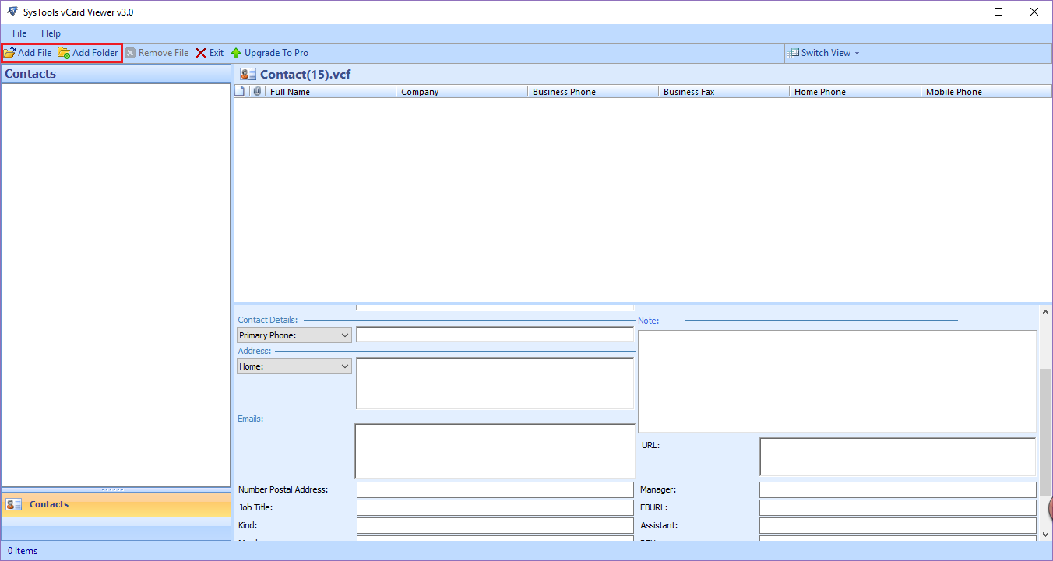This screenshot has width=1053, height=561.
Task: Click the Add File icon
Action: click(x=9, y=52)
